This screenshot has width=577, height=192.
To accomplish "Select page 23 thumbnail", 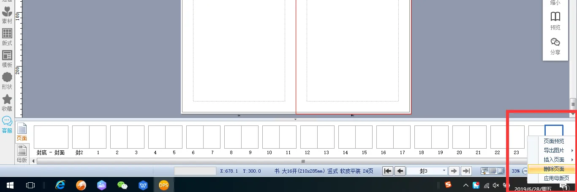I will [x=516, y=137].
